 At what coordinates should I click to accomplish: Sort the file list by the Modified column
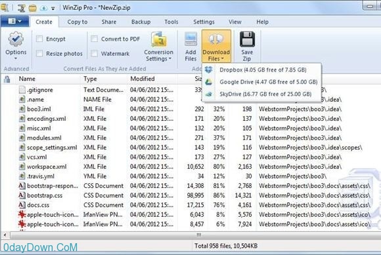(x=143, y=79)
